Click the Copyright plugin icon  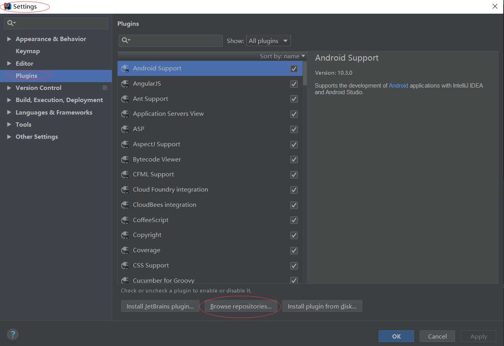click(125, 235)
